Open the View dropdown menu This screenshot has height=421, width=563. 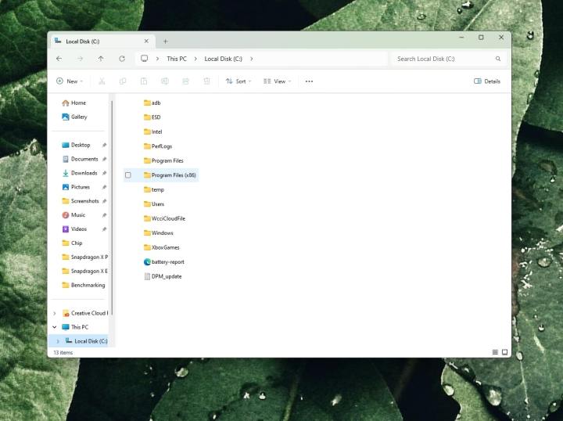click(x=277, y=81)
